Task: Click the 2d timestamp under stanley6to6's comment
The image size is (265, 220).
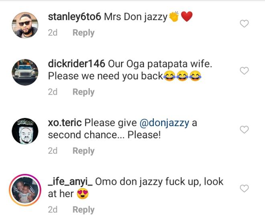Action: 53,33
